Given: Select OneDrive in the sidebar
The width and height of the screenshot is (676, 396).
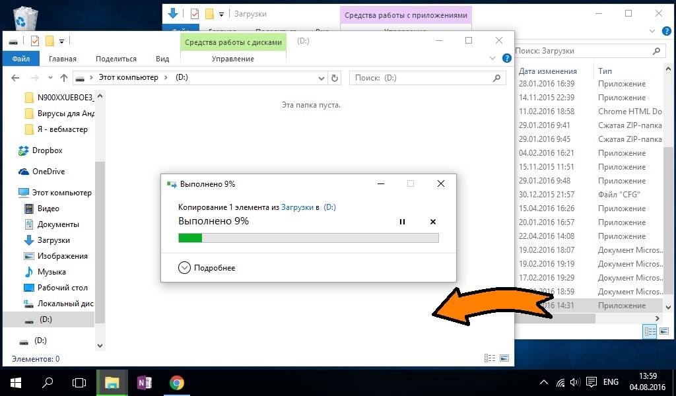Looking at the screenshot, I should click(48, 172).
